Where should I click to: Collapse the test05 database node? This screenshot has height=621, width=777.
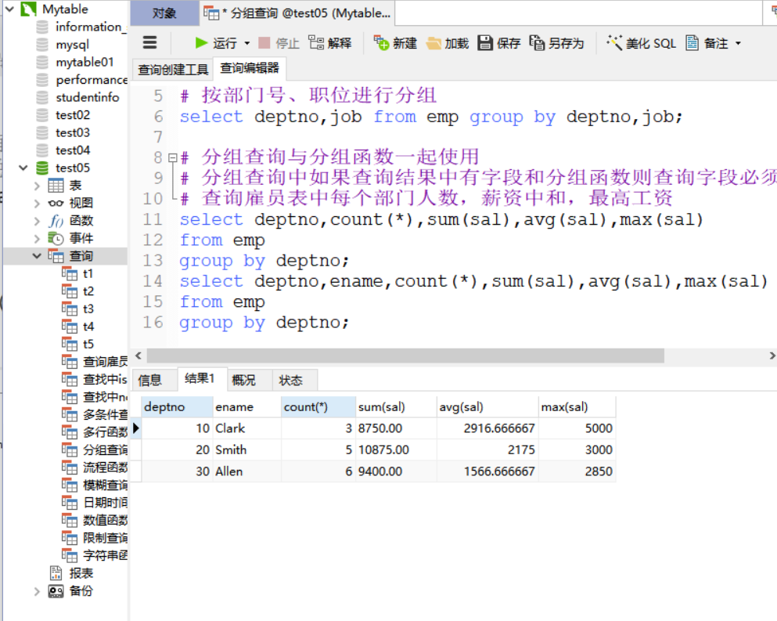click(23, 168)
